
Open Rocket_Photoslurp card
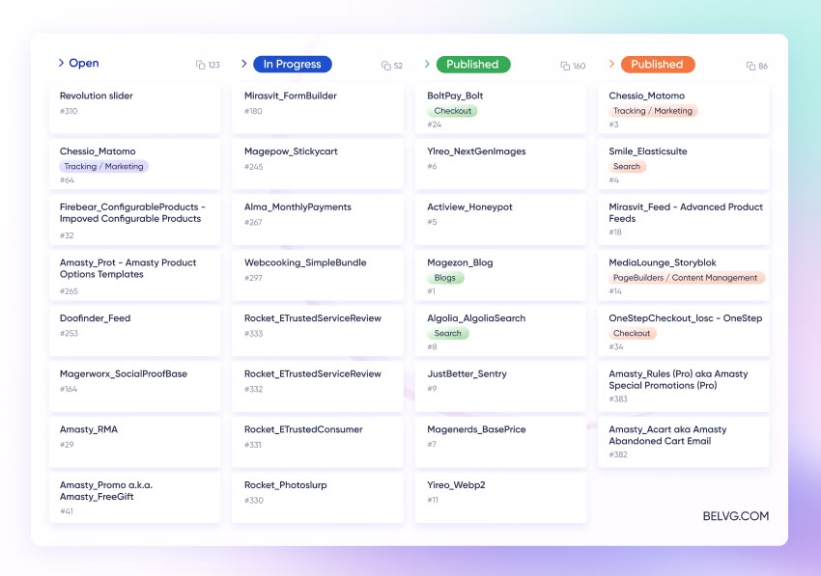pos(318,498)
